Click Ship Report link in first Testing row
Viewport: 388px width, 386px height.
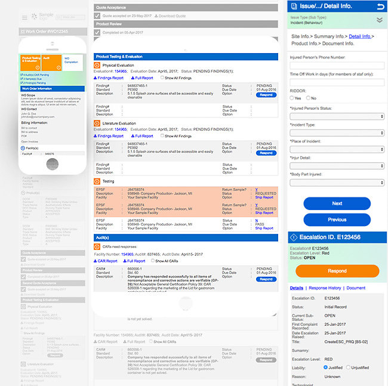click(x=264, y=197)
